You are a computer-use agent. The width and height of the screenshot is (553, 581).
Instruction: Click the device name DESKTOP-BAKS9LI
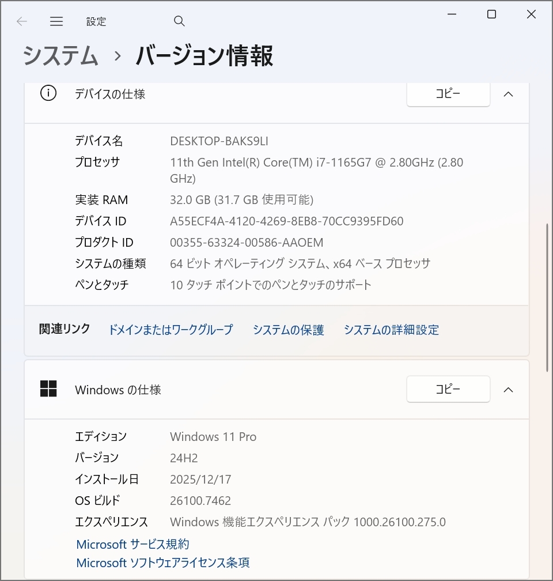[x=219, y=141]
